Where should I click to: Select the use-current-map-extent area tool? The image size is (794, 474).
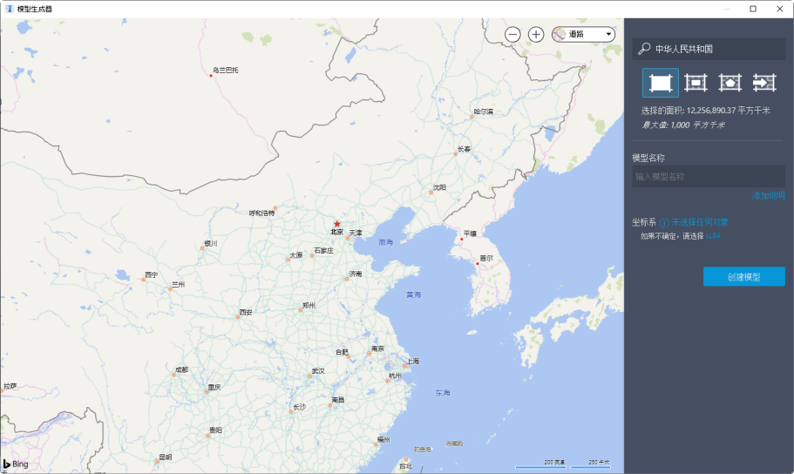[661, 83]
